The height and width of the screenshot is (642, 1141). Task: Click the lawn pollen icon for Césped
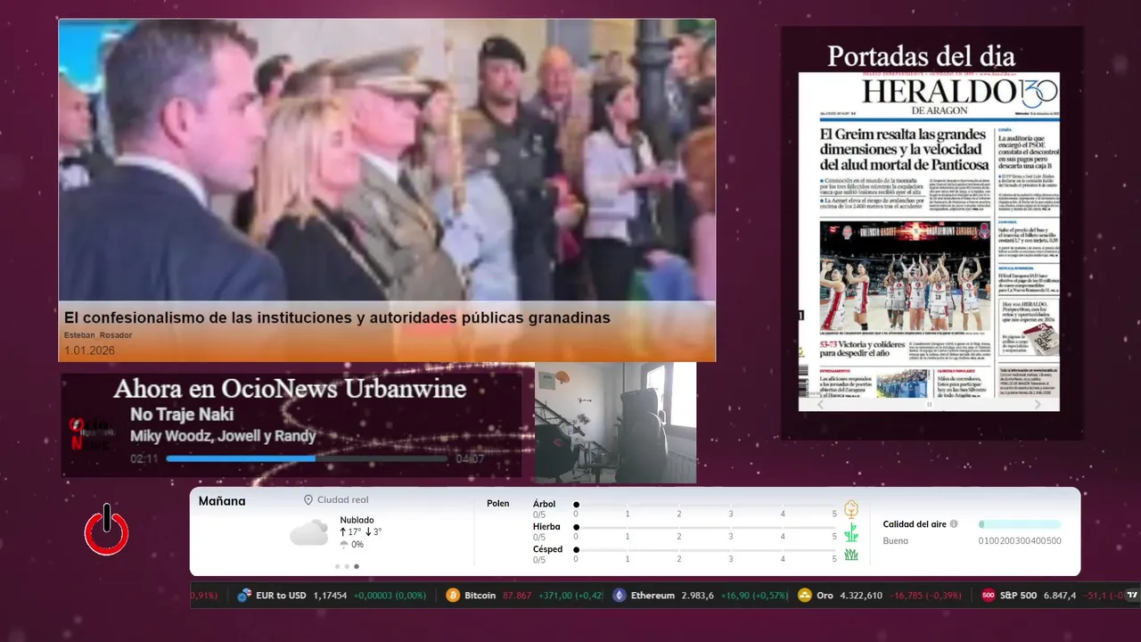(851, 555)
